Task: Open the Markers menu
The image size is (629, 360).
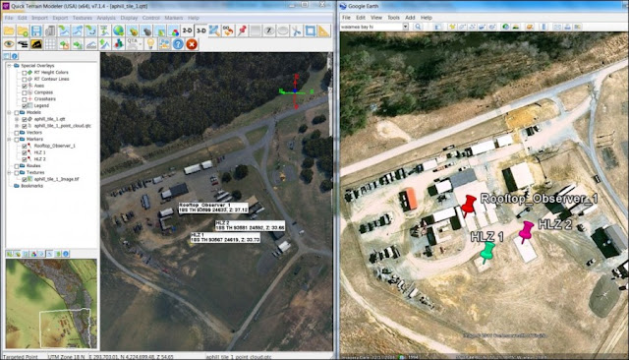Action: point(173,18)
